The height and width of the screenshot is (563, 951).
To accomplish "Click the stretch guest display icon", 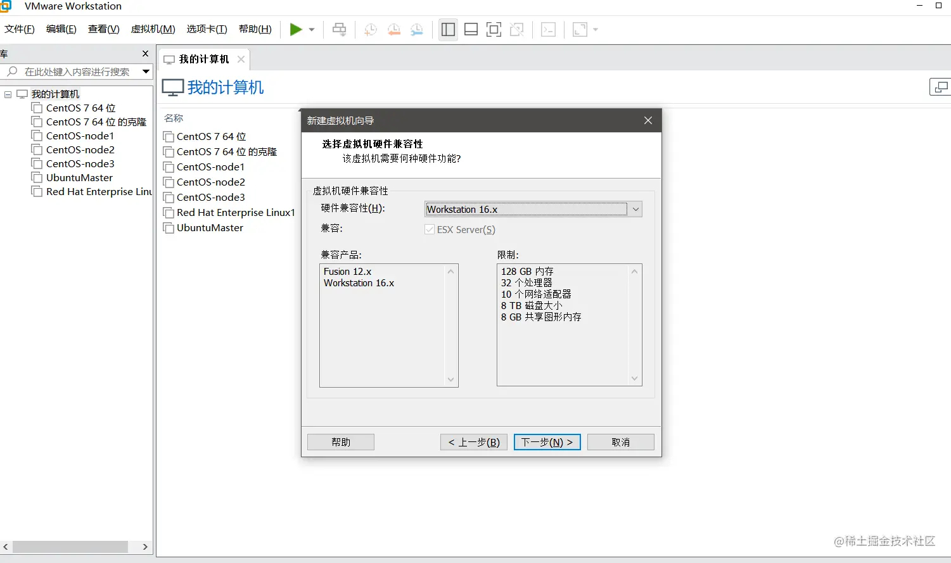I will coord(580,29).
